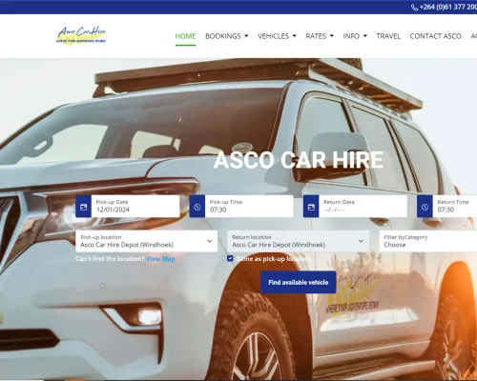
Task: Open the Filter by Category dropdown
Action: [x=428, y=241]
